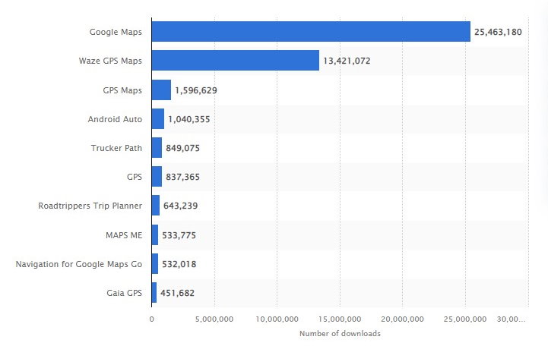Screen dimensions: 548x346
Task: Click the Google Maps axis label
Action: coord(116,32)
